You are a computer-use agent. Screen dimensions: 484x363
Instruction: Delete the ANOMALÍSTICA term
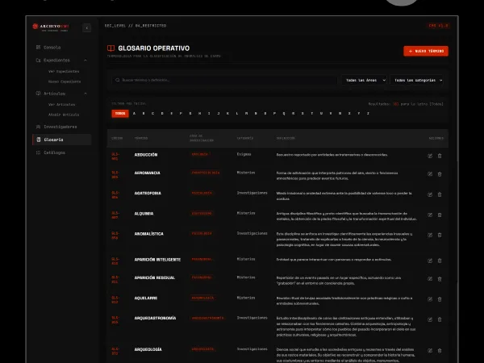click(440, 236)
